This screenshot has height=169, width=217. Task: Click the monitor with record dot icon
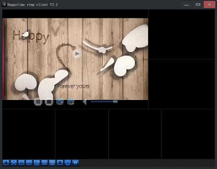[x=71, y=102]
